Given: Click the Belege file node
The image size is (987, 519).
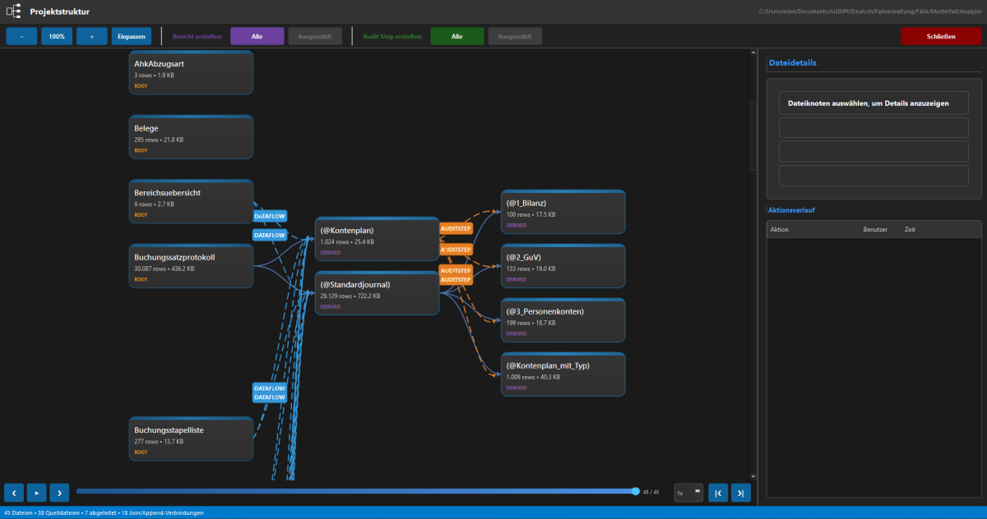Looking at the screenshot, I should click(x=191, y=137).
